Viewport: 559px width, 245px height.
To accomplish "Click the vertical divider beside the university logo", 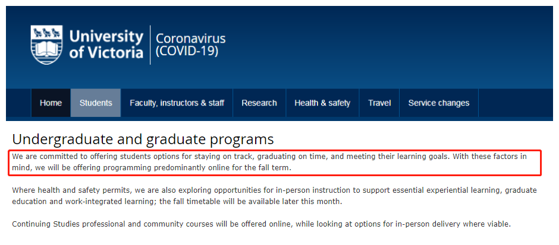I will point(150,45).
